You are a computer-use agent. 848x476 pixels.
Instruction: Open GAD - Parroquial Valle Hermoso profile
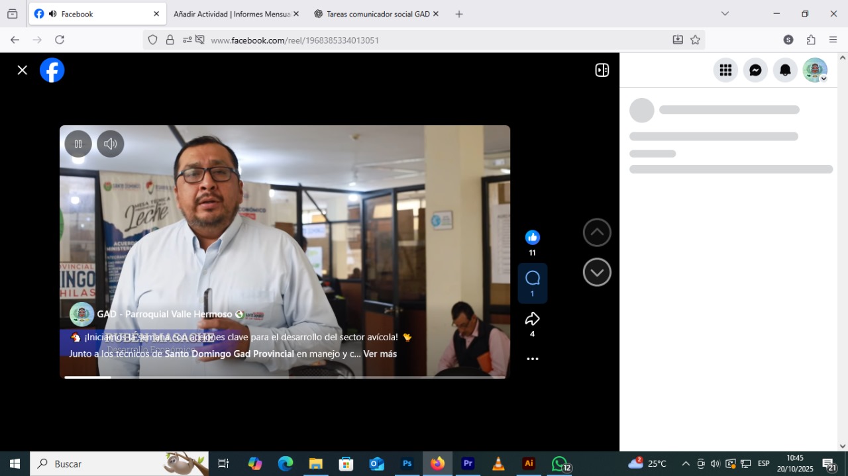tap(164, 314)
